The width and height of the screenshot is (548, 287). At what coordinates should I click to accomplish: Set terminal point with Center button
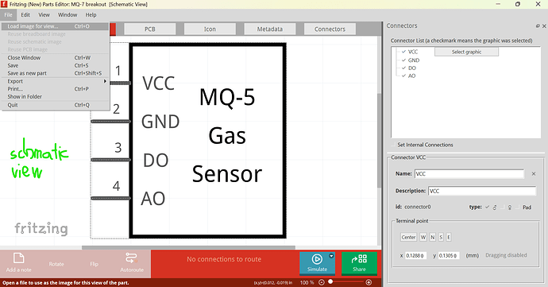408,237
